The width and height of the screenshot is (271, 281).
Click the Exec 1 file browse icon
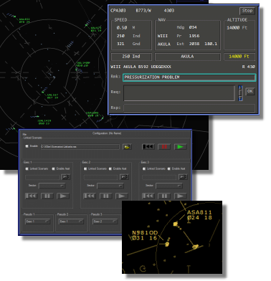[66, 177]
